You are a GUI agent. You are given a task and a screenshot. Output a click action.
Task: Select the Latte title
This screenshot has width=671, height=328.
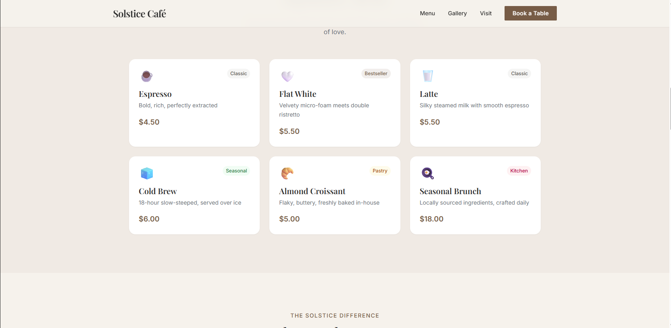(429, 94)
